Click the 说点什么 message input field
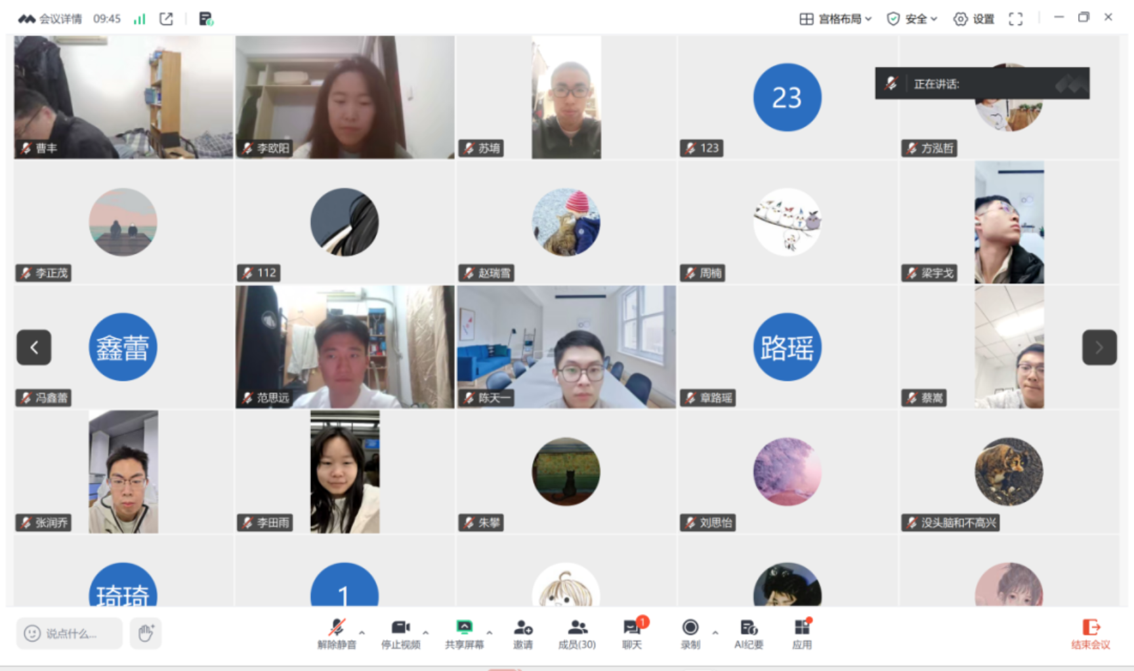 [x=70, y=633]
